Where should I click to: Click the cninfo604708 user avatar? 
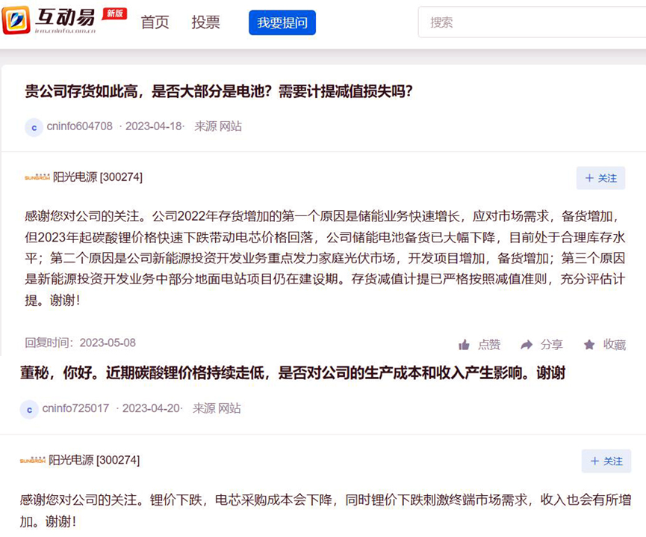(x=34, y=127)
